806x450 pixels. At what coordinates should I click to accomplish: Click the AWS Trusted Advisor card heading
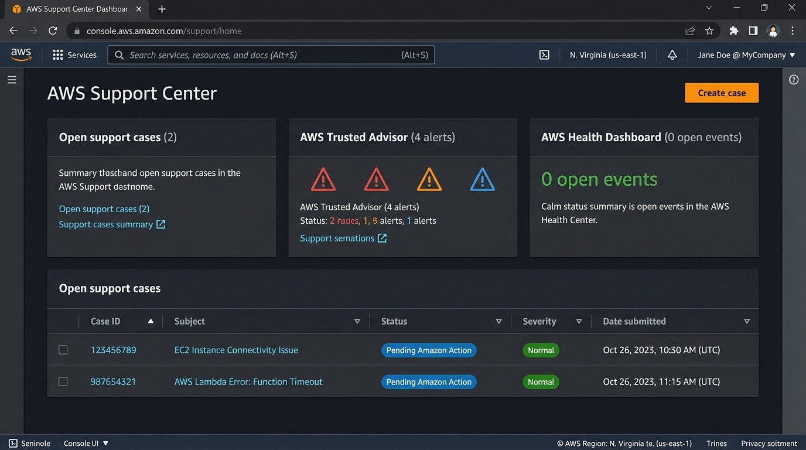pos(377,137)
